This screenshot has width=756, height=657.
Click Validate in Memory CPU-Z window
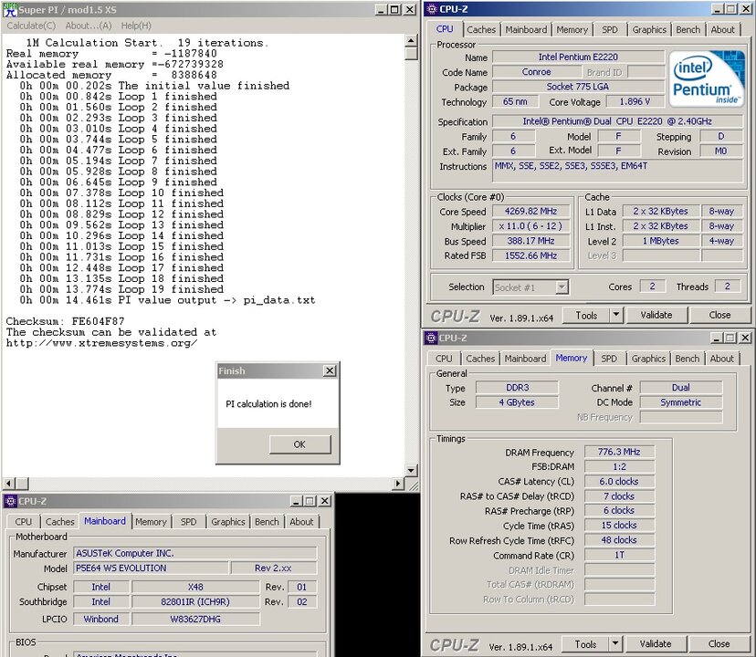[656, 644]
